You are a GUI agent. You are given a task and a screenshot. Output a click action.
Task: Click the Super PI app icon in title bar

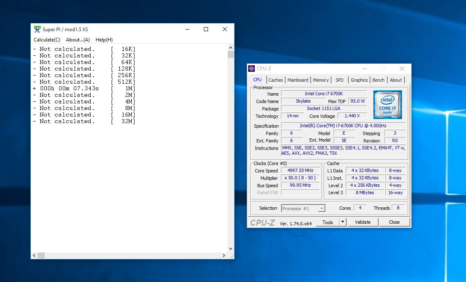click(x=37, y=29)
